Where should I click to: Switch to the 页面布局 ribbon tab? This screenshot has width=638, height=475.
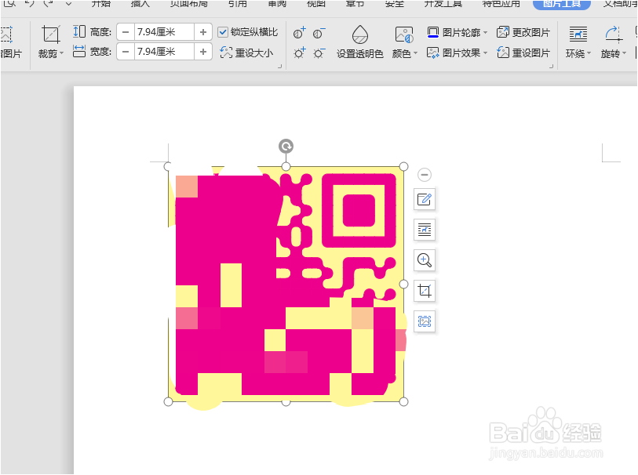[189, 4]
